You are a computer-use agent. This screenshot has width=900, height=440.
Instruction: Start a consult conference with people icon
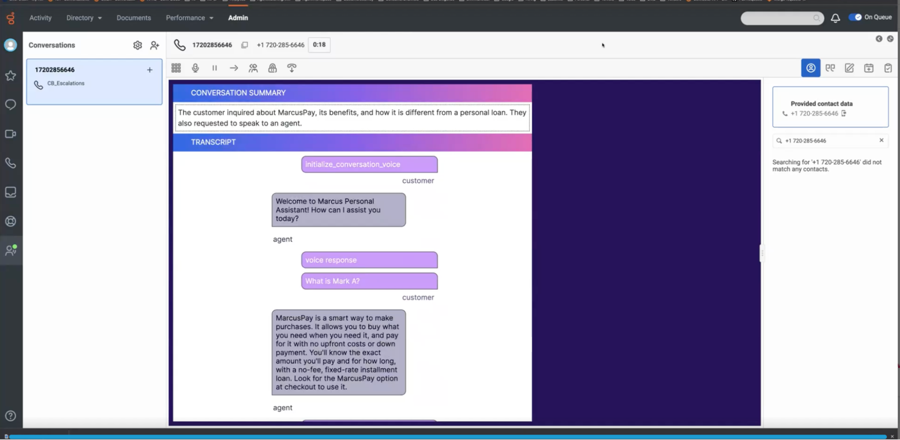[x=253, y=68]
